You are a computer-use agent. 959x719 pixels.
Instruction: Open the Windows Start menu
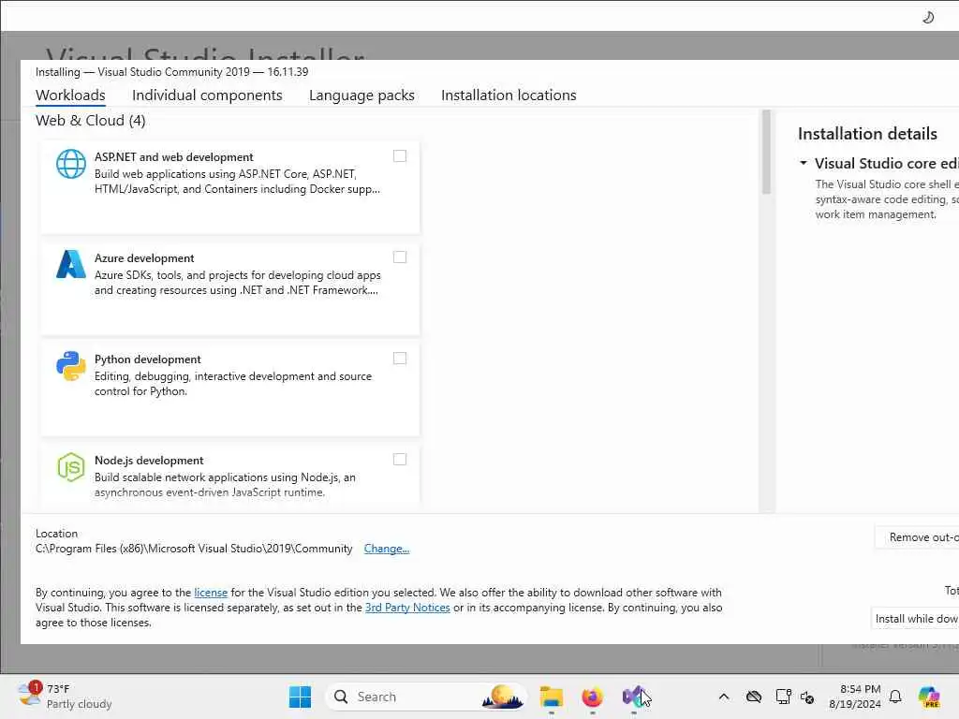(x=300, y=697)
